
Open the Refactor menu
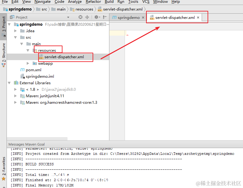tap(93, 2)
